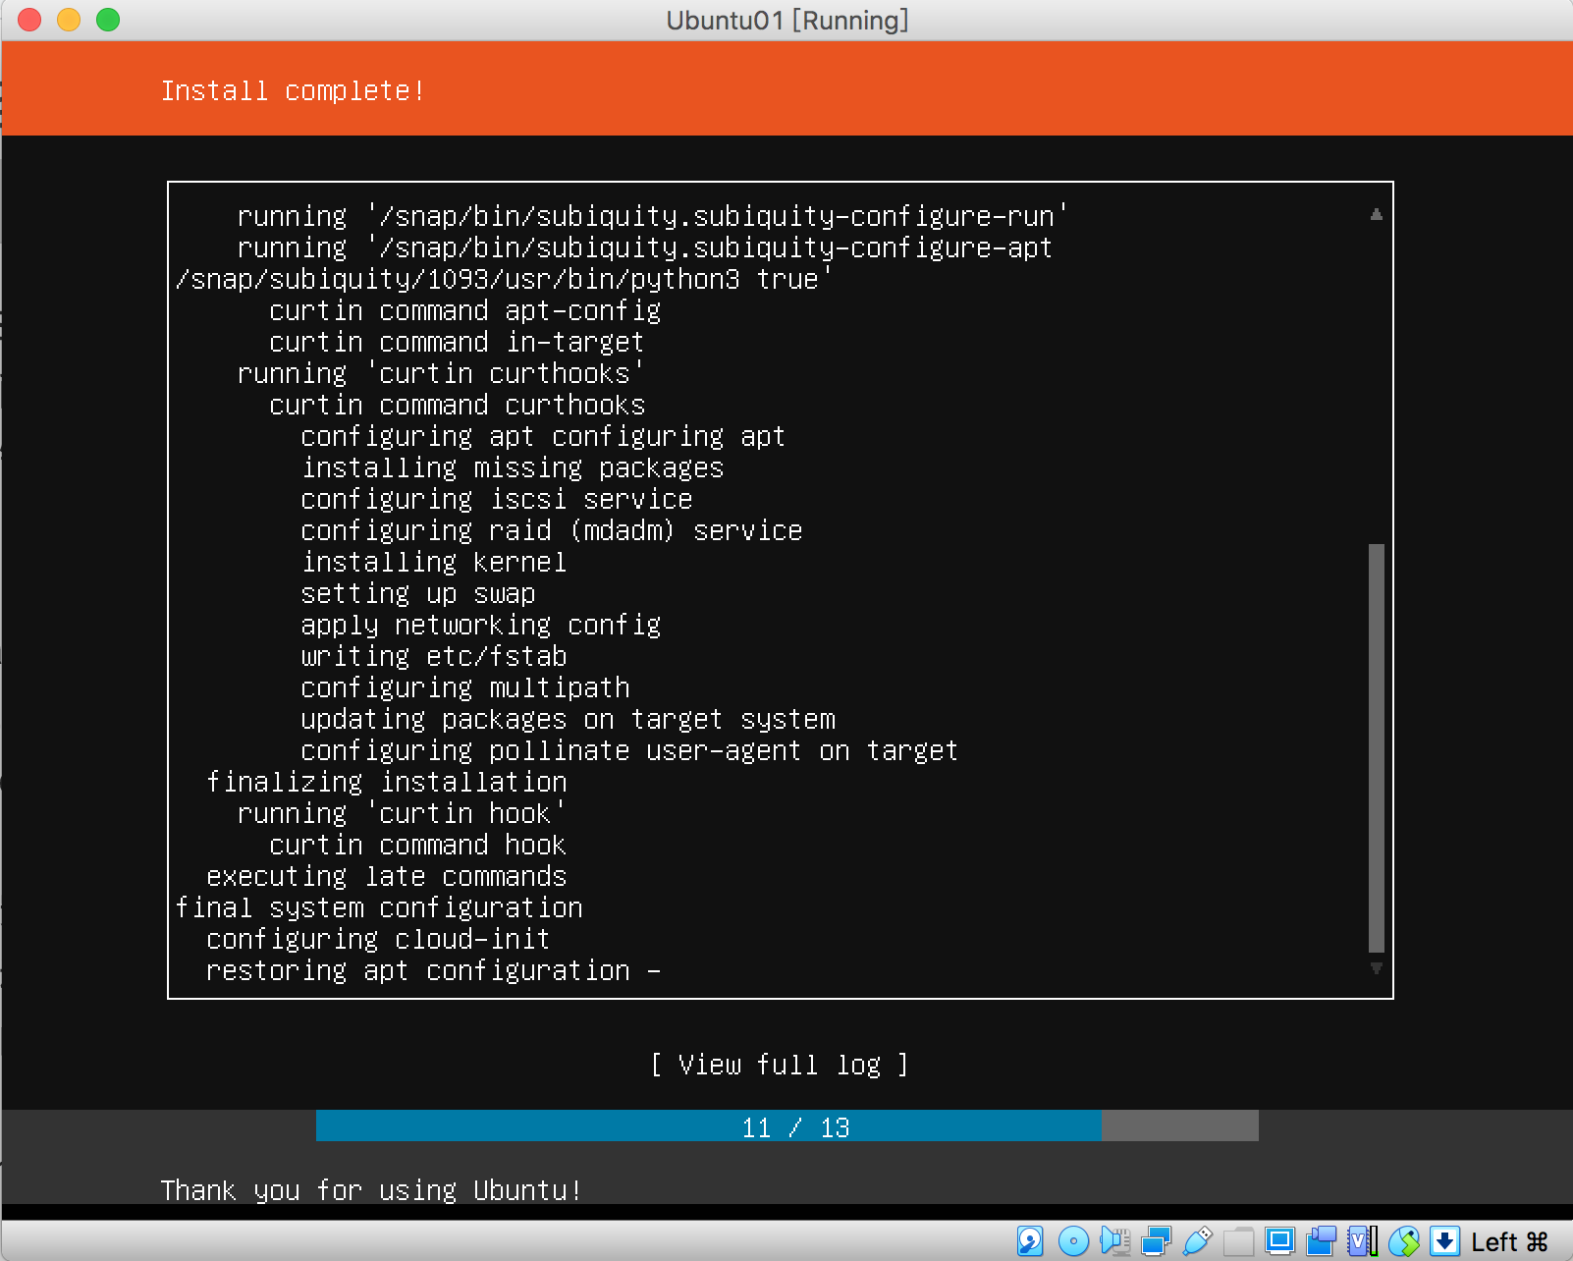Click the 'curtin command apt-config' log line

pyautogui.click(x=465, y=310)
